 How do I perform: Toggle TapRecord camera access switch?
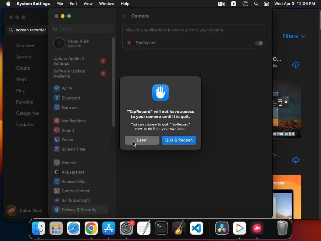[259, 43]
